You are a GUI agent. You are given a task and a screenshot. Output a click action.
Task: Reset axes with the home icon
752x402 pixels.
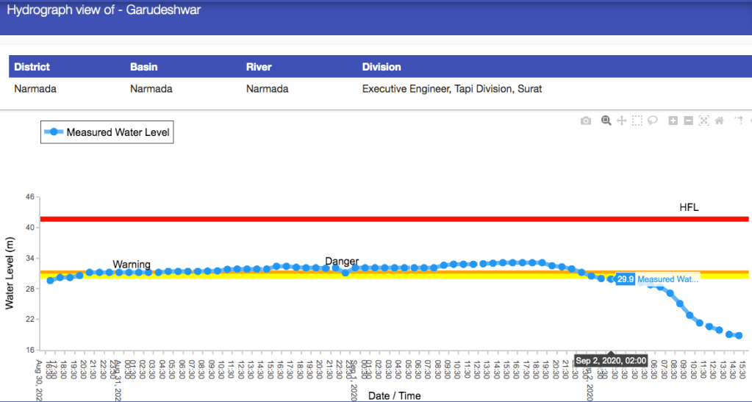point(719,121)
